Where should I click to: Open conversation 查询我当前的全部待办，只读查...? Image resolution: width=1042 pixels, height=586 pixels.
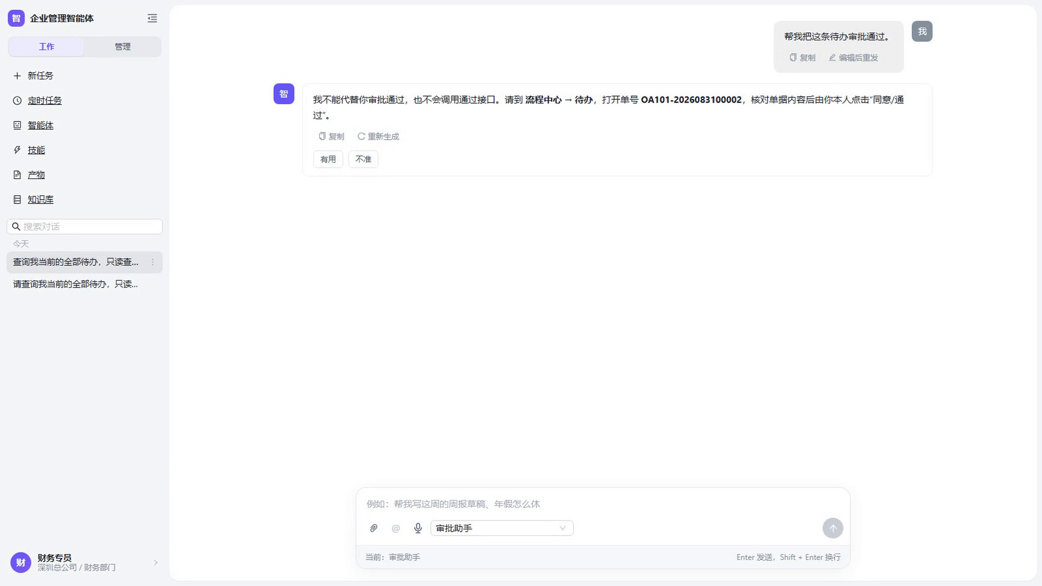[76, 262]
